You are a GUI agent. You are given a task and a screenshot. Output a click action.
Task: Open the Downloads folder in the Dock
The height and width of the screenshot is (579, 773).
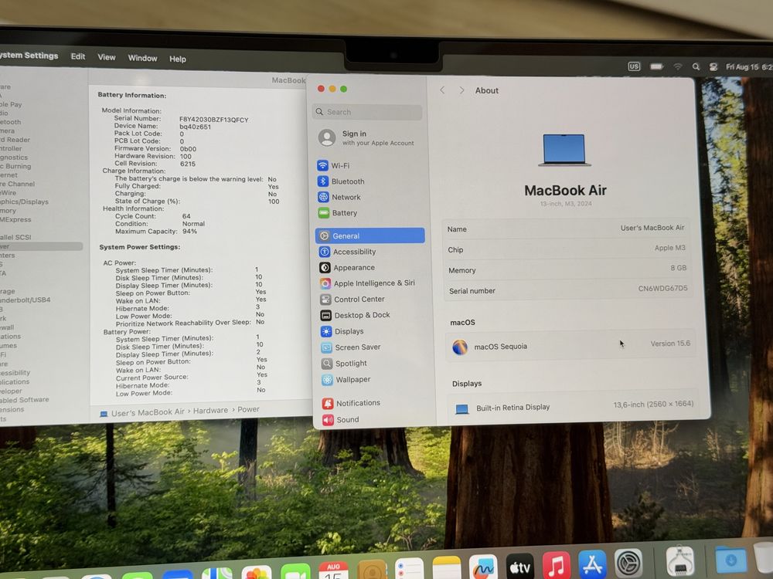click(x=730, y=559)
